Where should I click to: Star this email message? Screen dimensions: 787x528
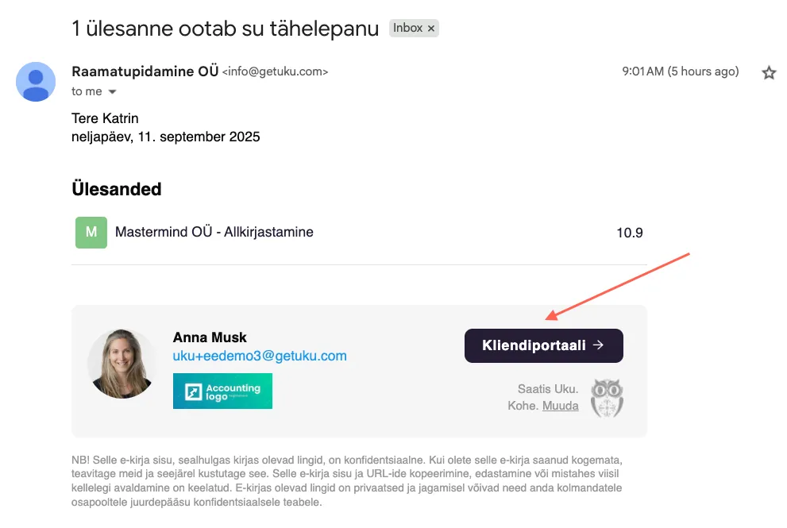769,73
